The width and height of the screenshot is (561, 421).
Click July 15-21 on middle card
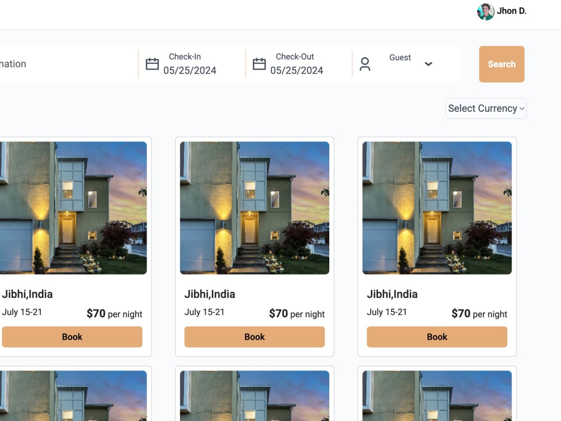(x=204, y=312)
